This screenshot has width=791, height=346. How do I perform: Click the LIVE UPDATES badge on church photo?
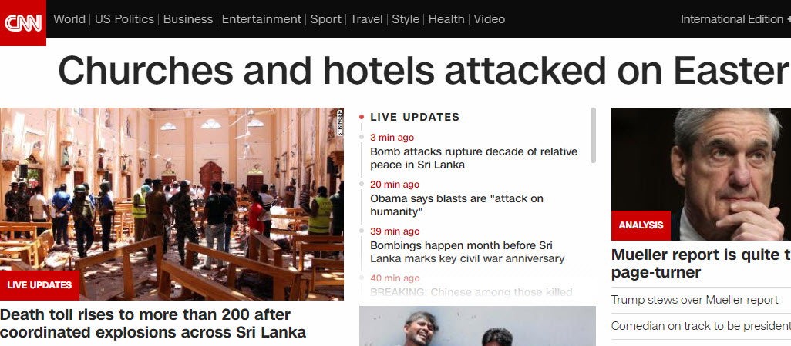(39, 285)
